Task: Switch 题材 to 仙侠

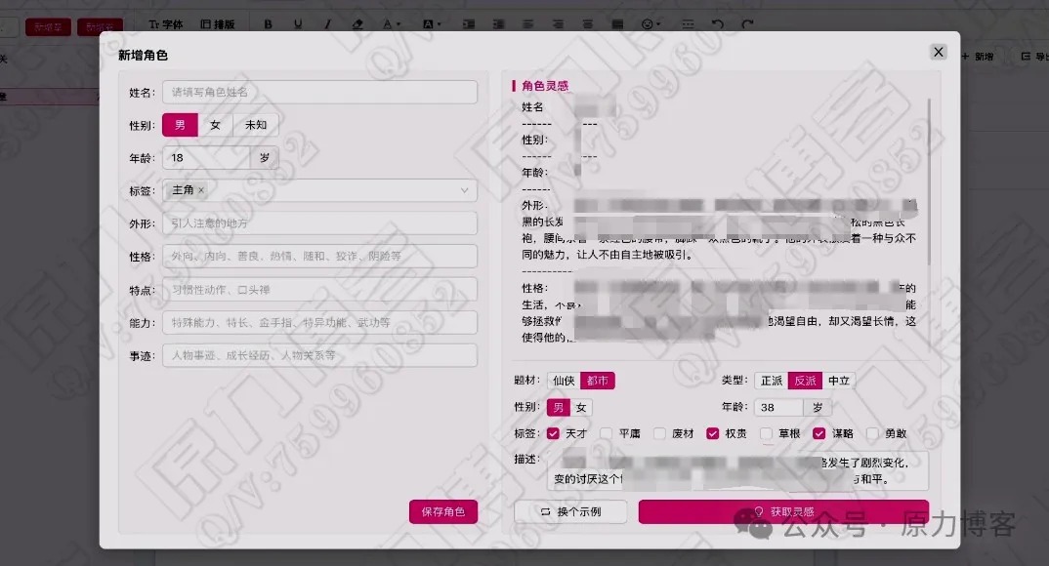Action: point(564,381)
